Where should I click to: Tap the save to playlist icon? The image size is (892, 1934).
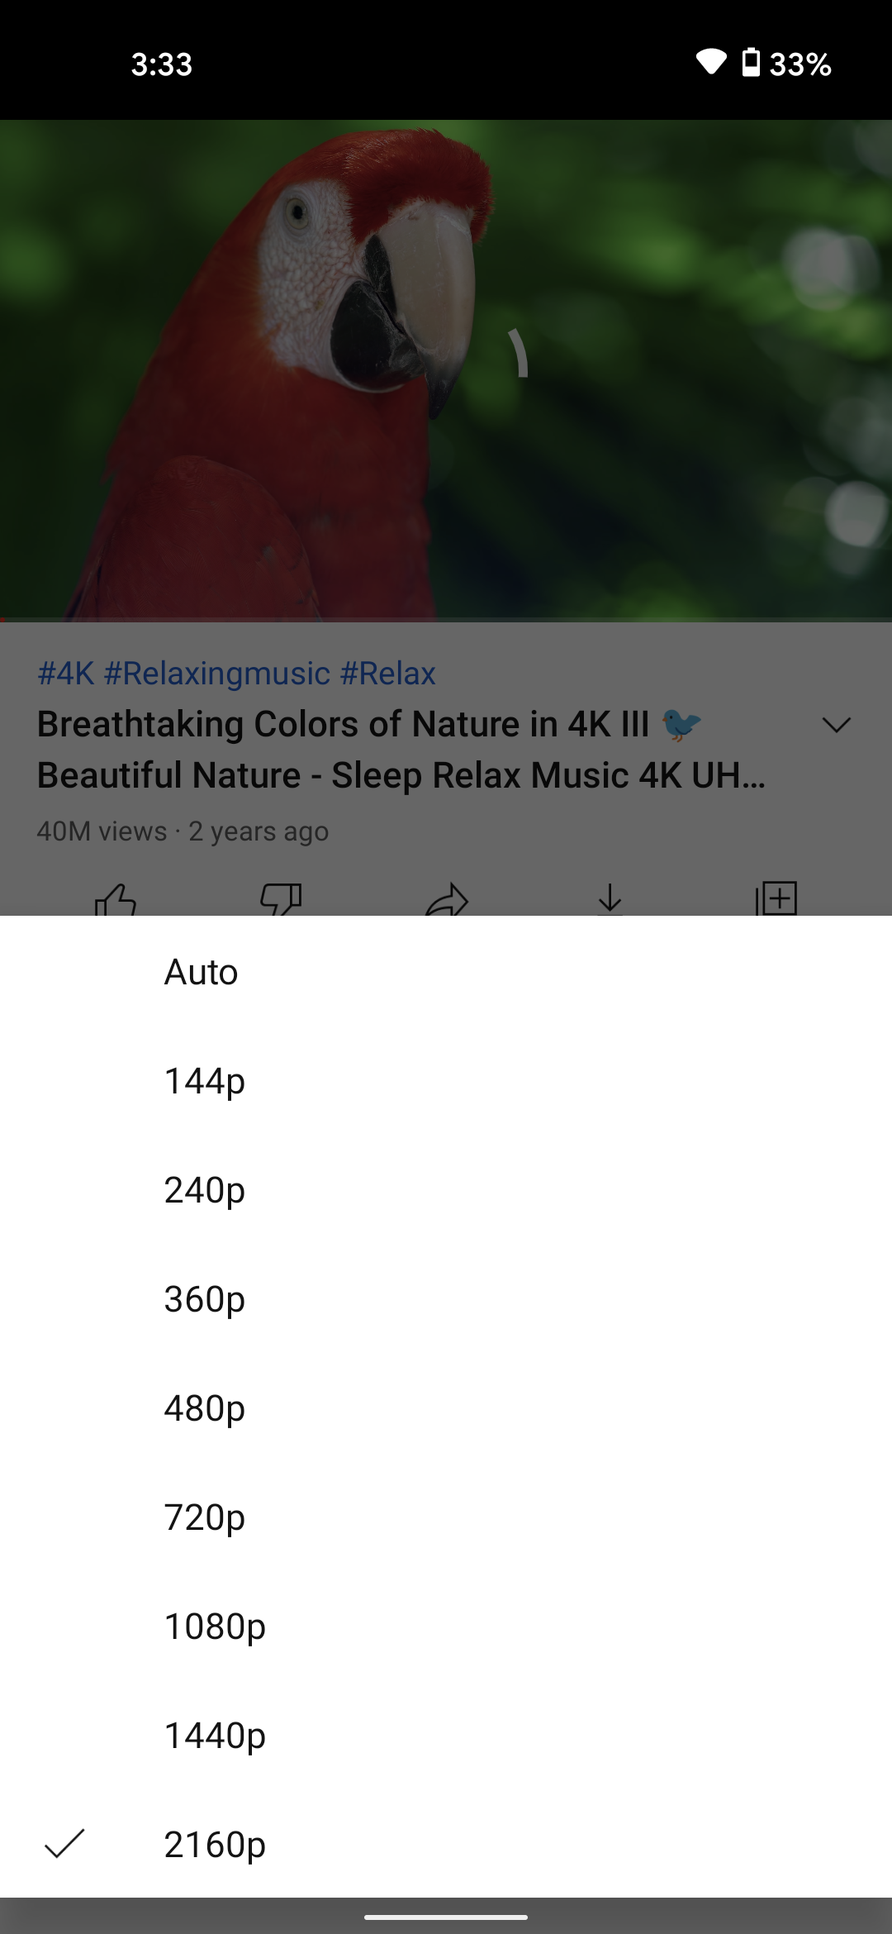click(776, 899)
